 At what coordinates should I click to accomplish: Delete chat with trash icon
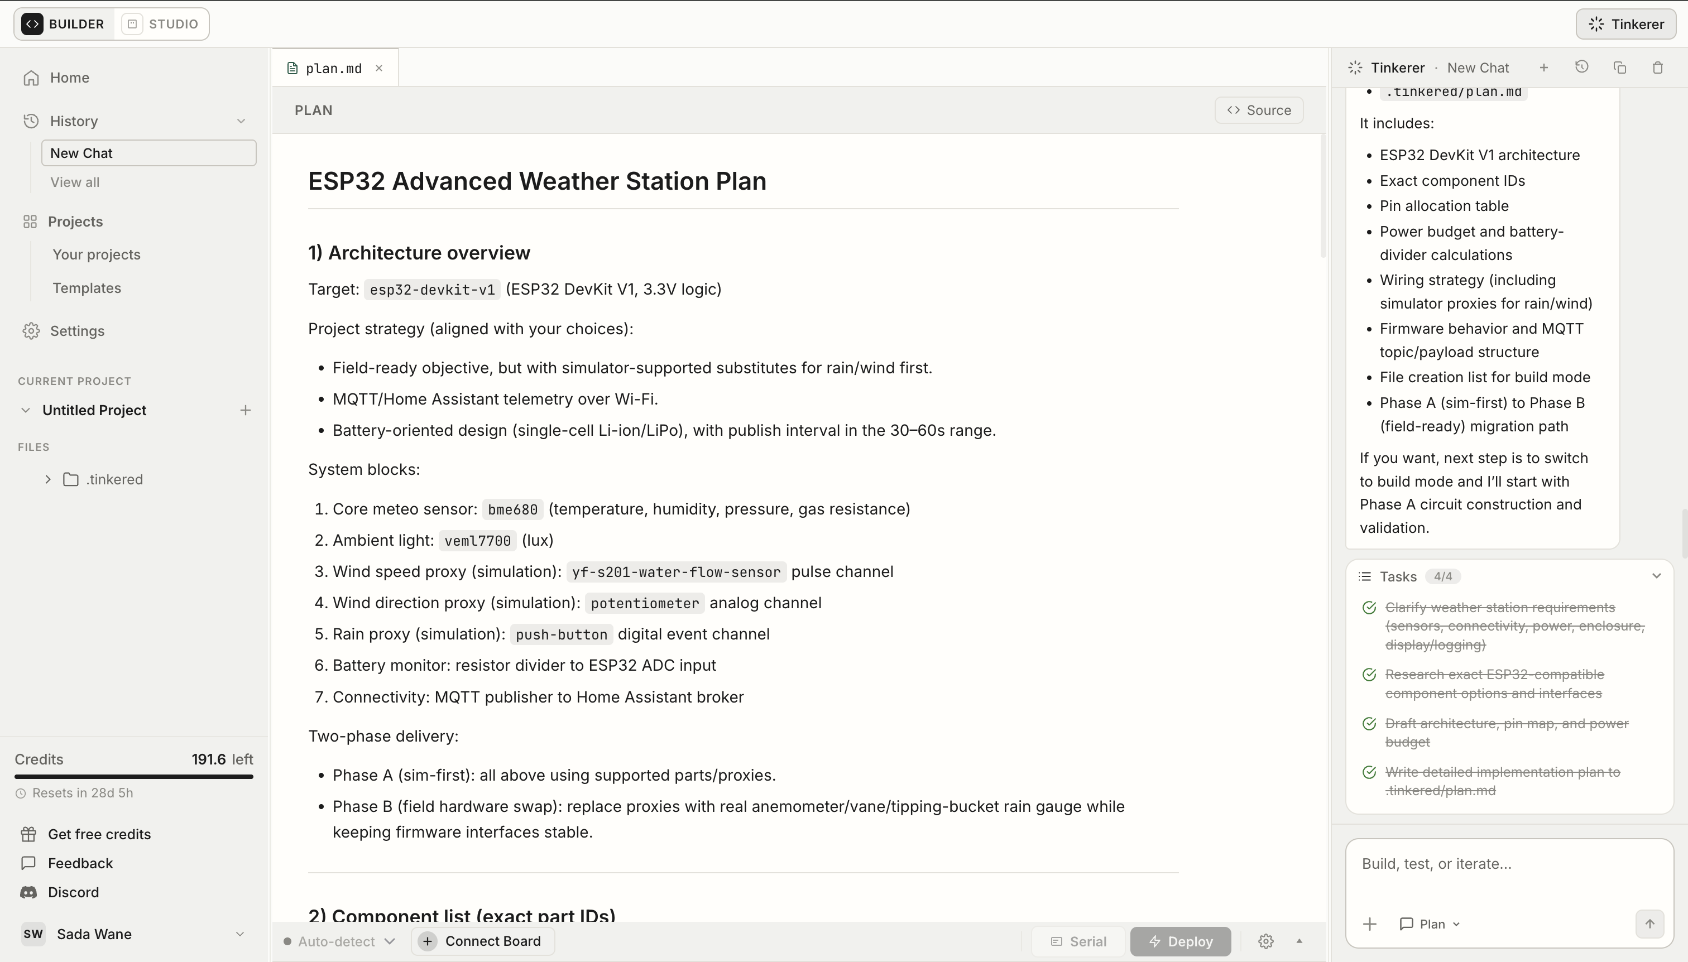[x=1658, y=68]
